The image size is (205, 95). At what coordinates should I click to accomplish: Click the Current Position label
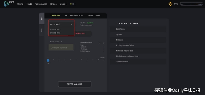click(x=54, y=42)
